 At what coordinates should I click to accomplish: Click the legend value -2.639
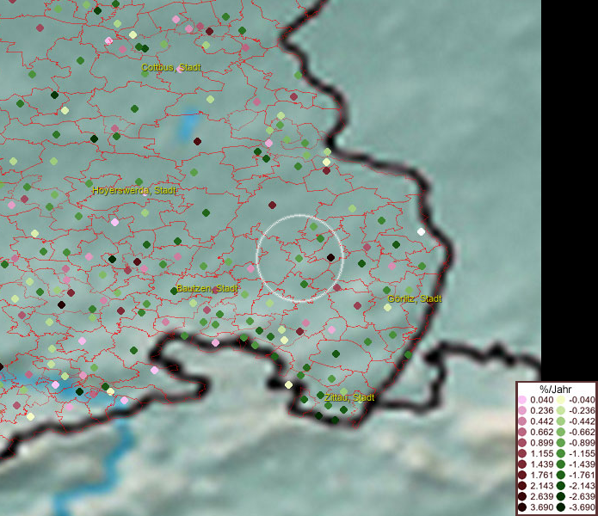[x=582, y=496]
